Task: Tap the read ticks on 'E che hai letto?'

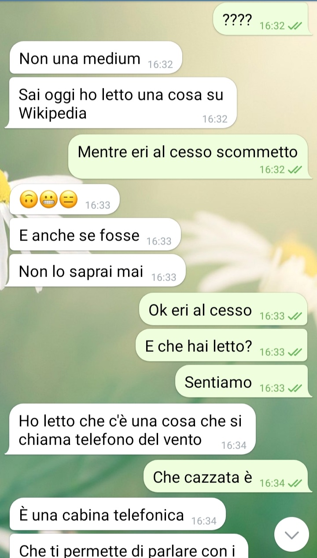Action: (x=295, y=352)
